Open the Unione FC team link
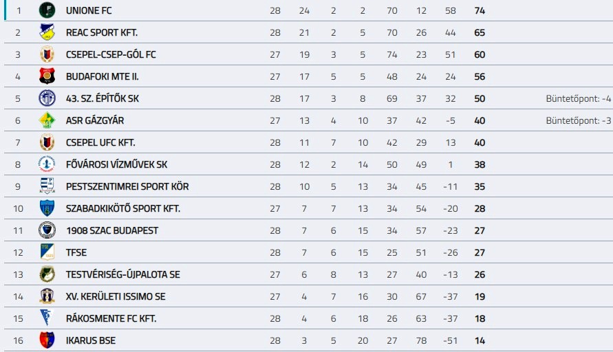 click(89, 11)
